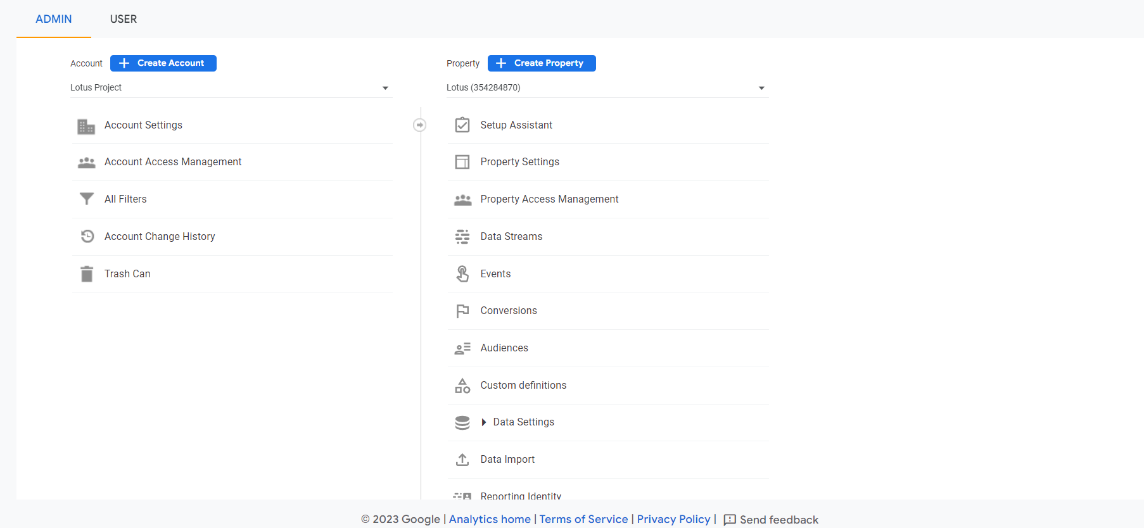
Task: Click the Audiences person-list icon
Action: [462, 348]
